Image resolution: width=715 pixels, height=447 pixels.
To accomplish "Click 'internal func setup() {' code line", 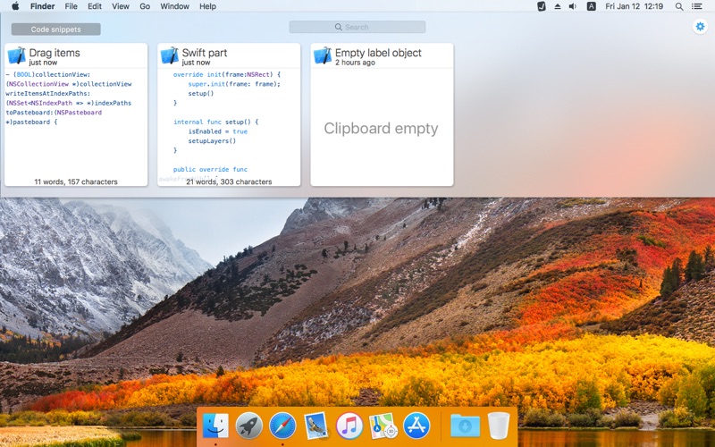I will coord(215,122).
